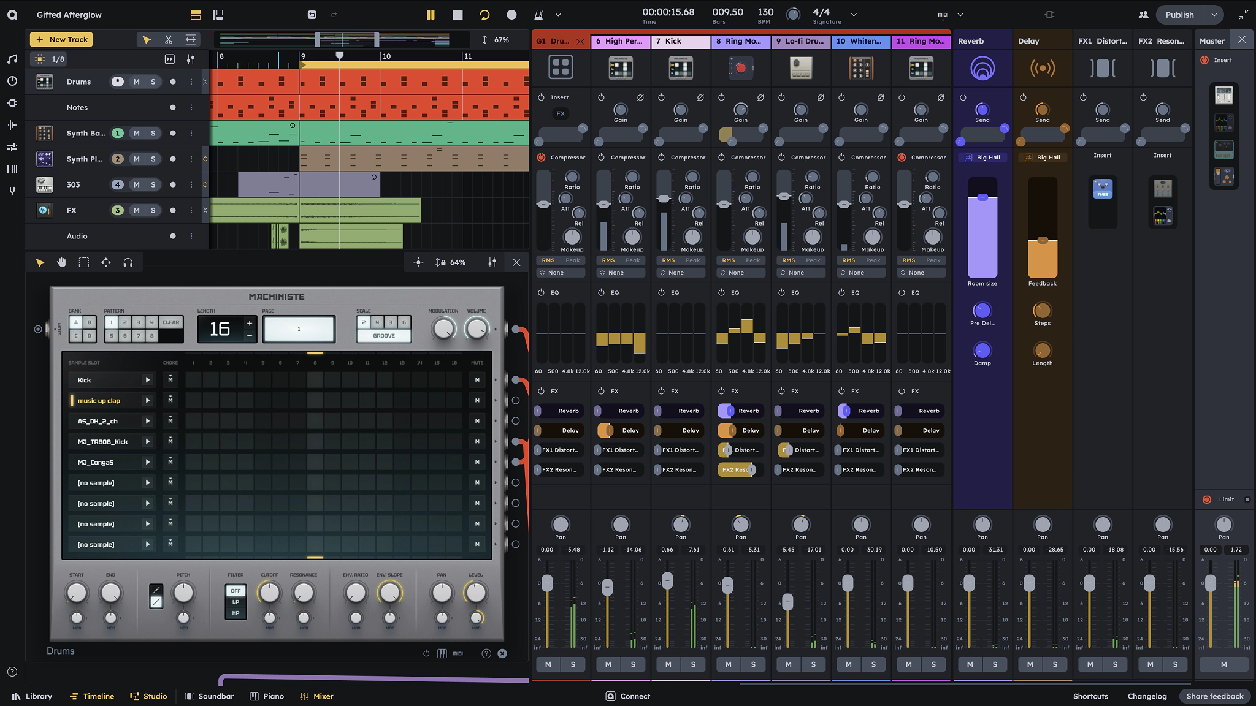Clear the Machiniste pattern
The image size is (1256, 706).
tap(171, 322)
